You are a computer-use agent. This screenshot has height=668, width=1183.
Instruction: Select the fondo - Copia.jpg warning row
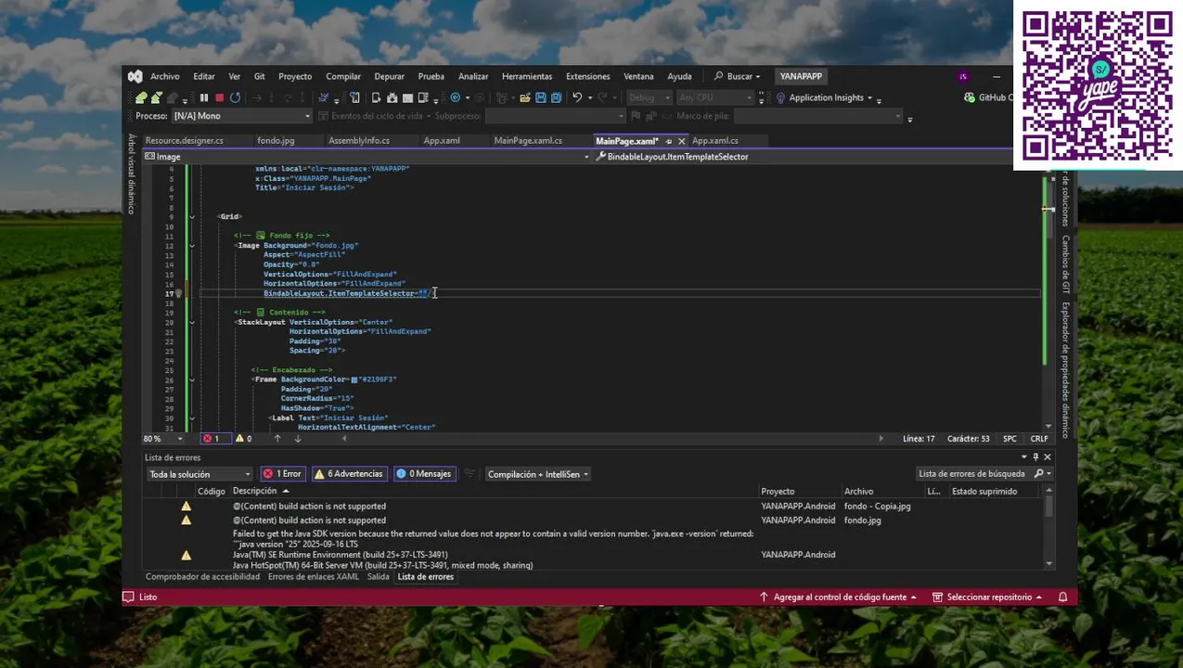594,507
